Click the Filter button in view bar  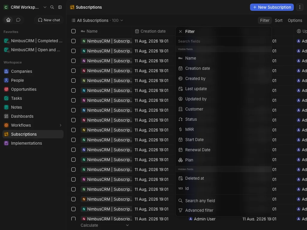pos(265,20)
